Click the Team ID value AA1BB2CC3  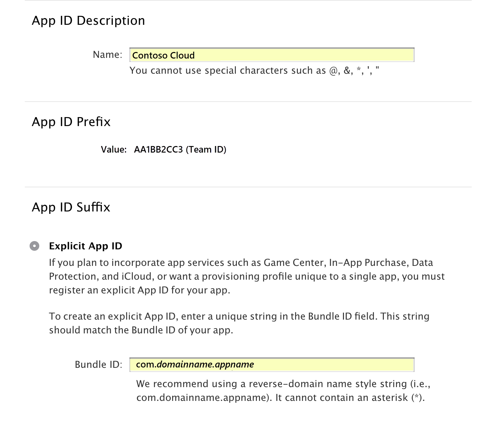pos(180,149)
